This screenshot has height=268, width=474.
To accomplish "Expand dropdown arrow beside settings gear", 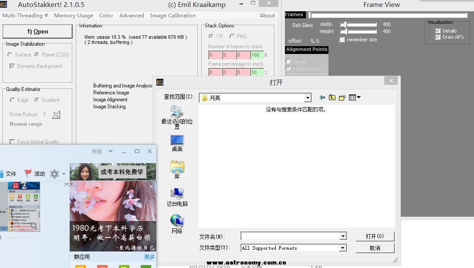I will [64, 174].
